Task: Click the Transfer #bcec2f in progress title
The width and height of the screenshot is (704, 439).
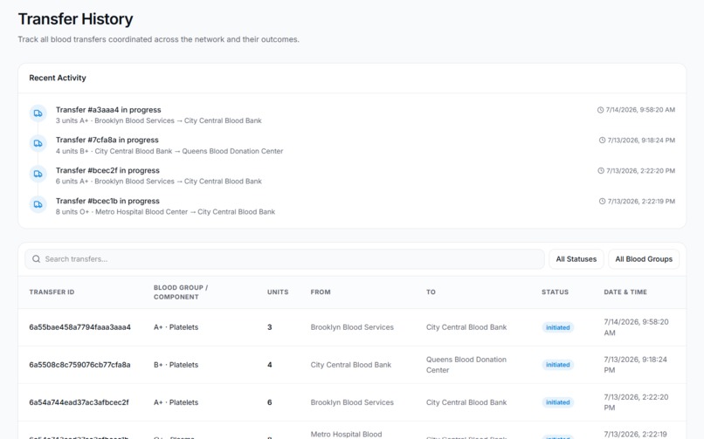Action: [107, 170]
